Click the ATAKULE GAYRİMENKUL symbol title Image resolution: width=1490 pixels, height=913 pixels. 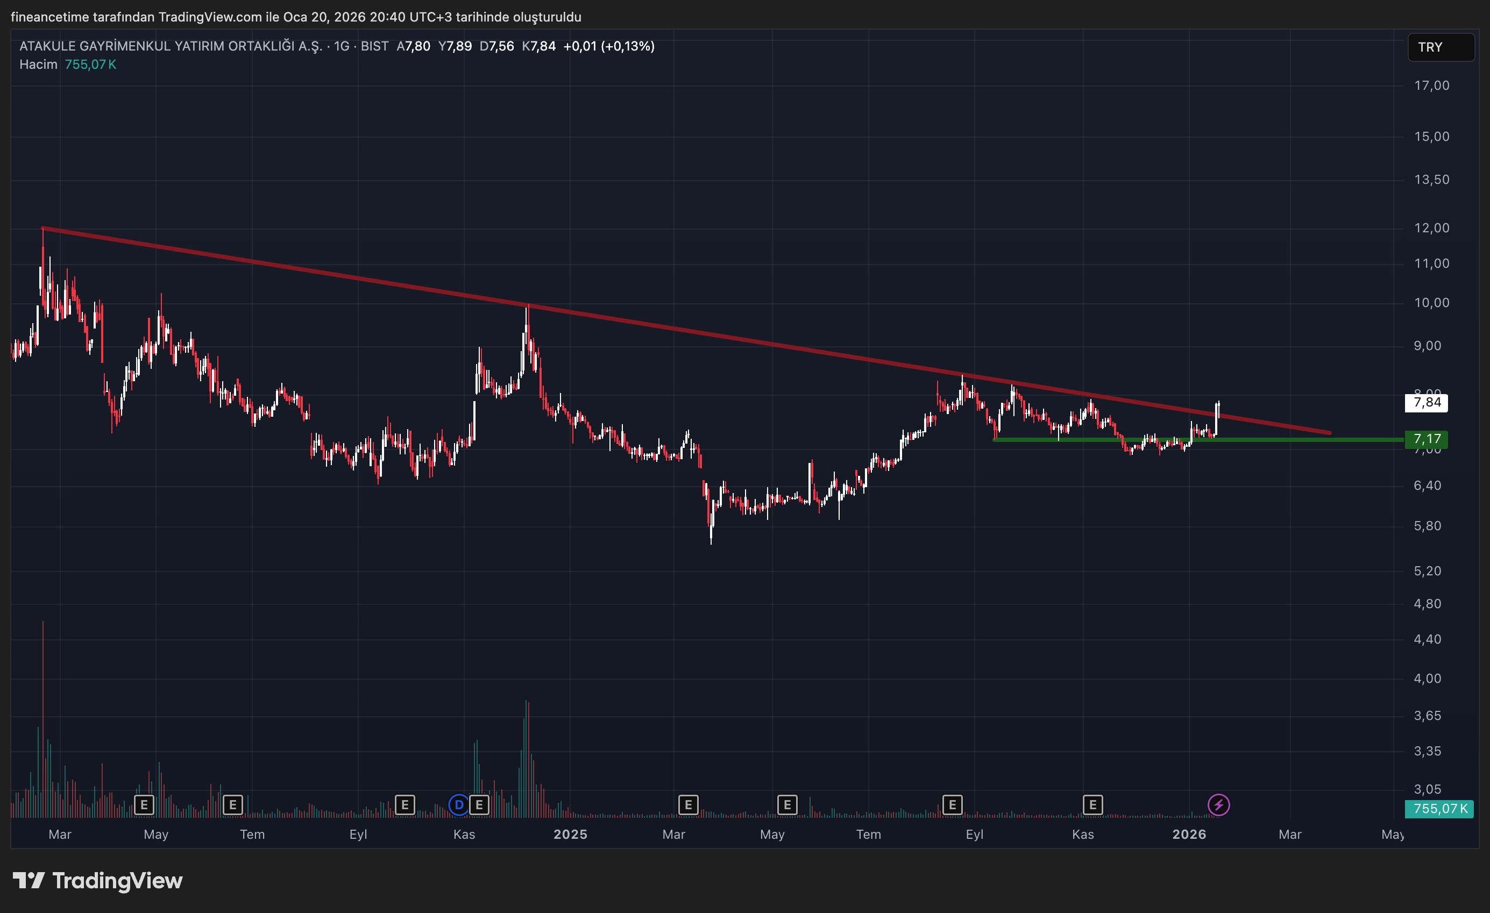click(x=171, y=47)
